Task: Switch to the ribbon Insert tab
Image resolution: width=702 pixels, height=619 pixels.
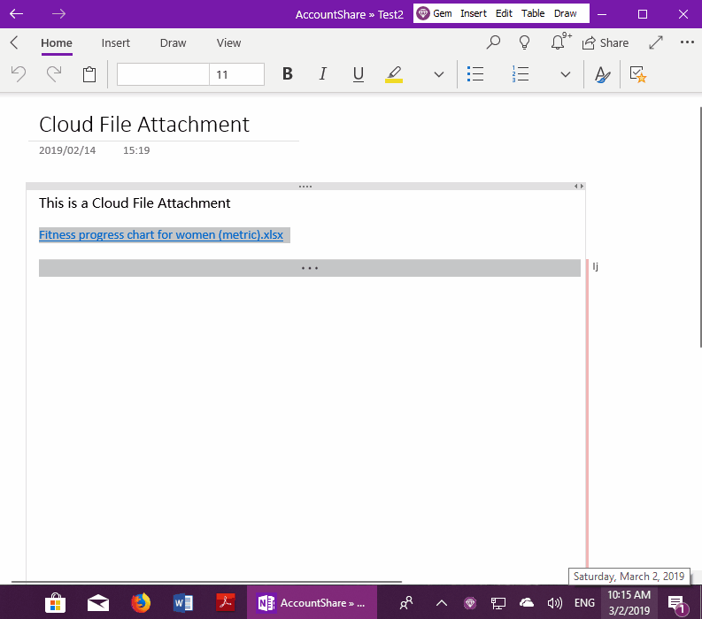Action: coord(115,43)
